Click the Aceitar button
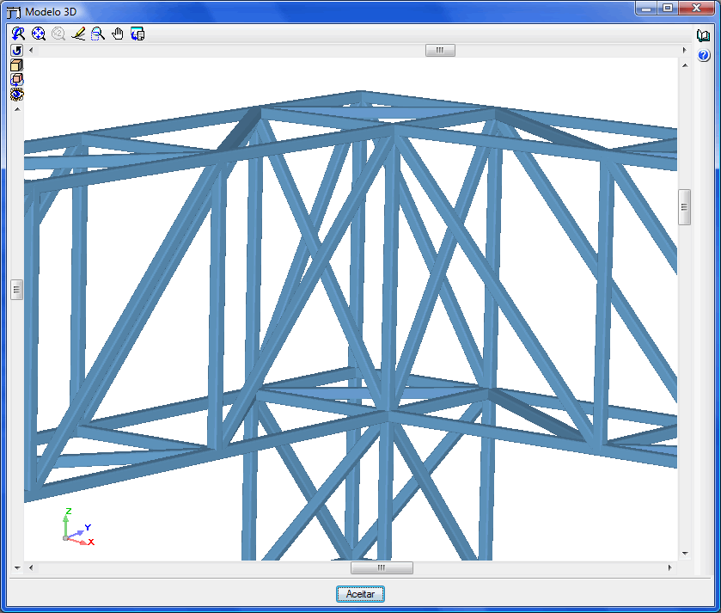Image resolution: width=721 pixels, height=613 pixels. coord(360,594)
